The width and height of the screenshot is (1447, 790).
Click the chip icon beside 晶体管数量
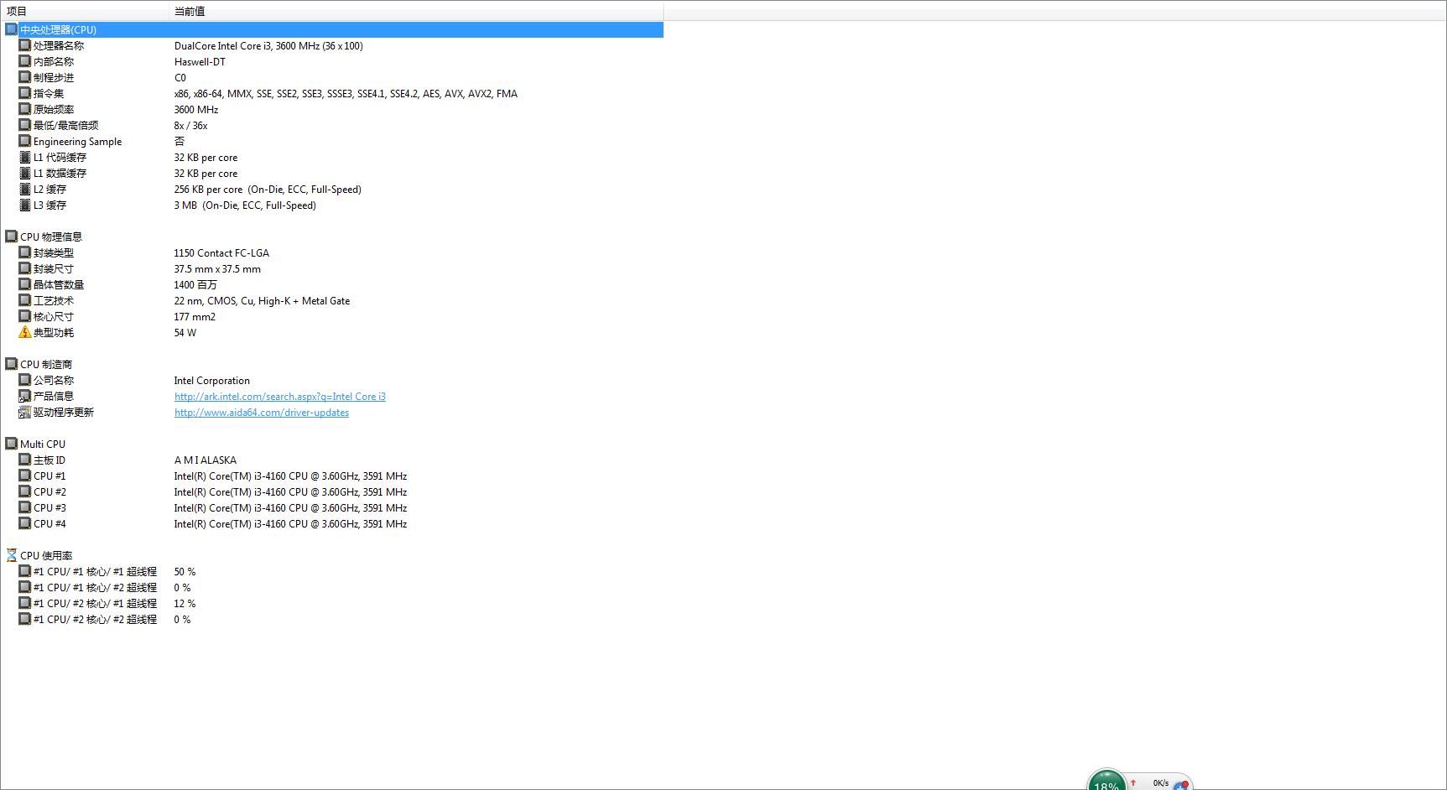tap(25, 284)
